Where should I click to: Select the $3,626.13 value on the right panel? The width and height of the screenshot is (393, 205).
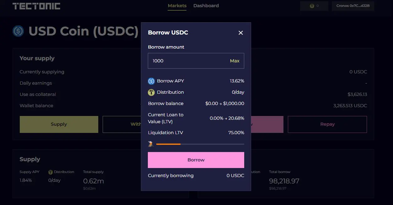coord(357,94)
